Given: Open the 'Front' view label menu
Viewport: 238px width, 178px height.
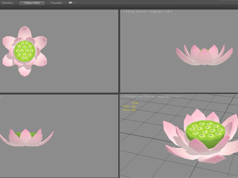Looking at the screenshot, I should point(131,11).
